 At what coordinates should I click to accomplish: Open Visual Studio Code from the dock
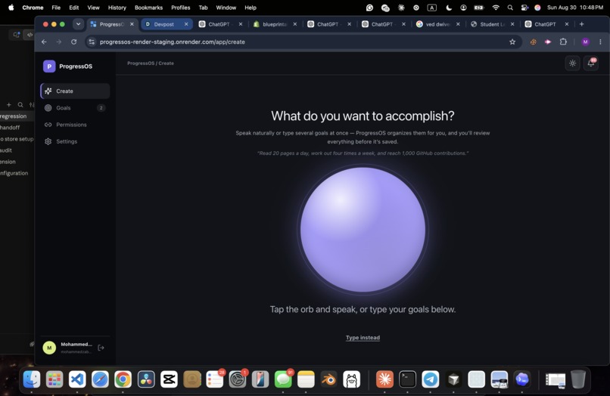77,379
